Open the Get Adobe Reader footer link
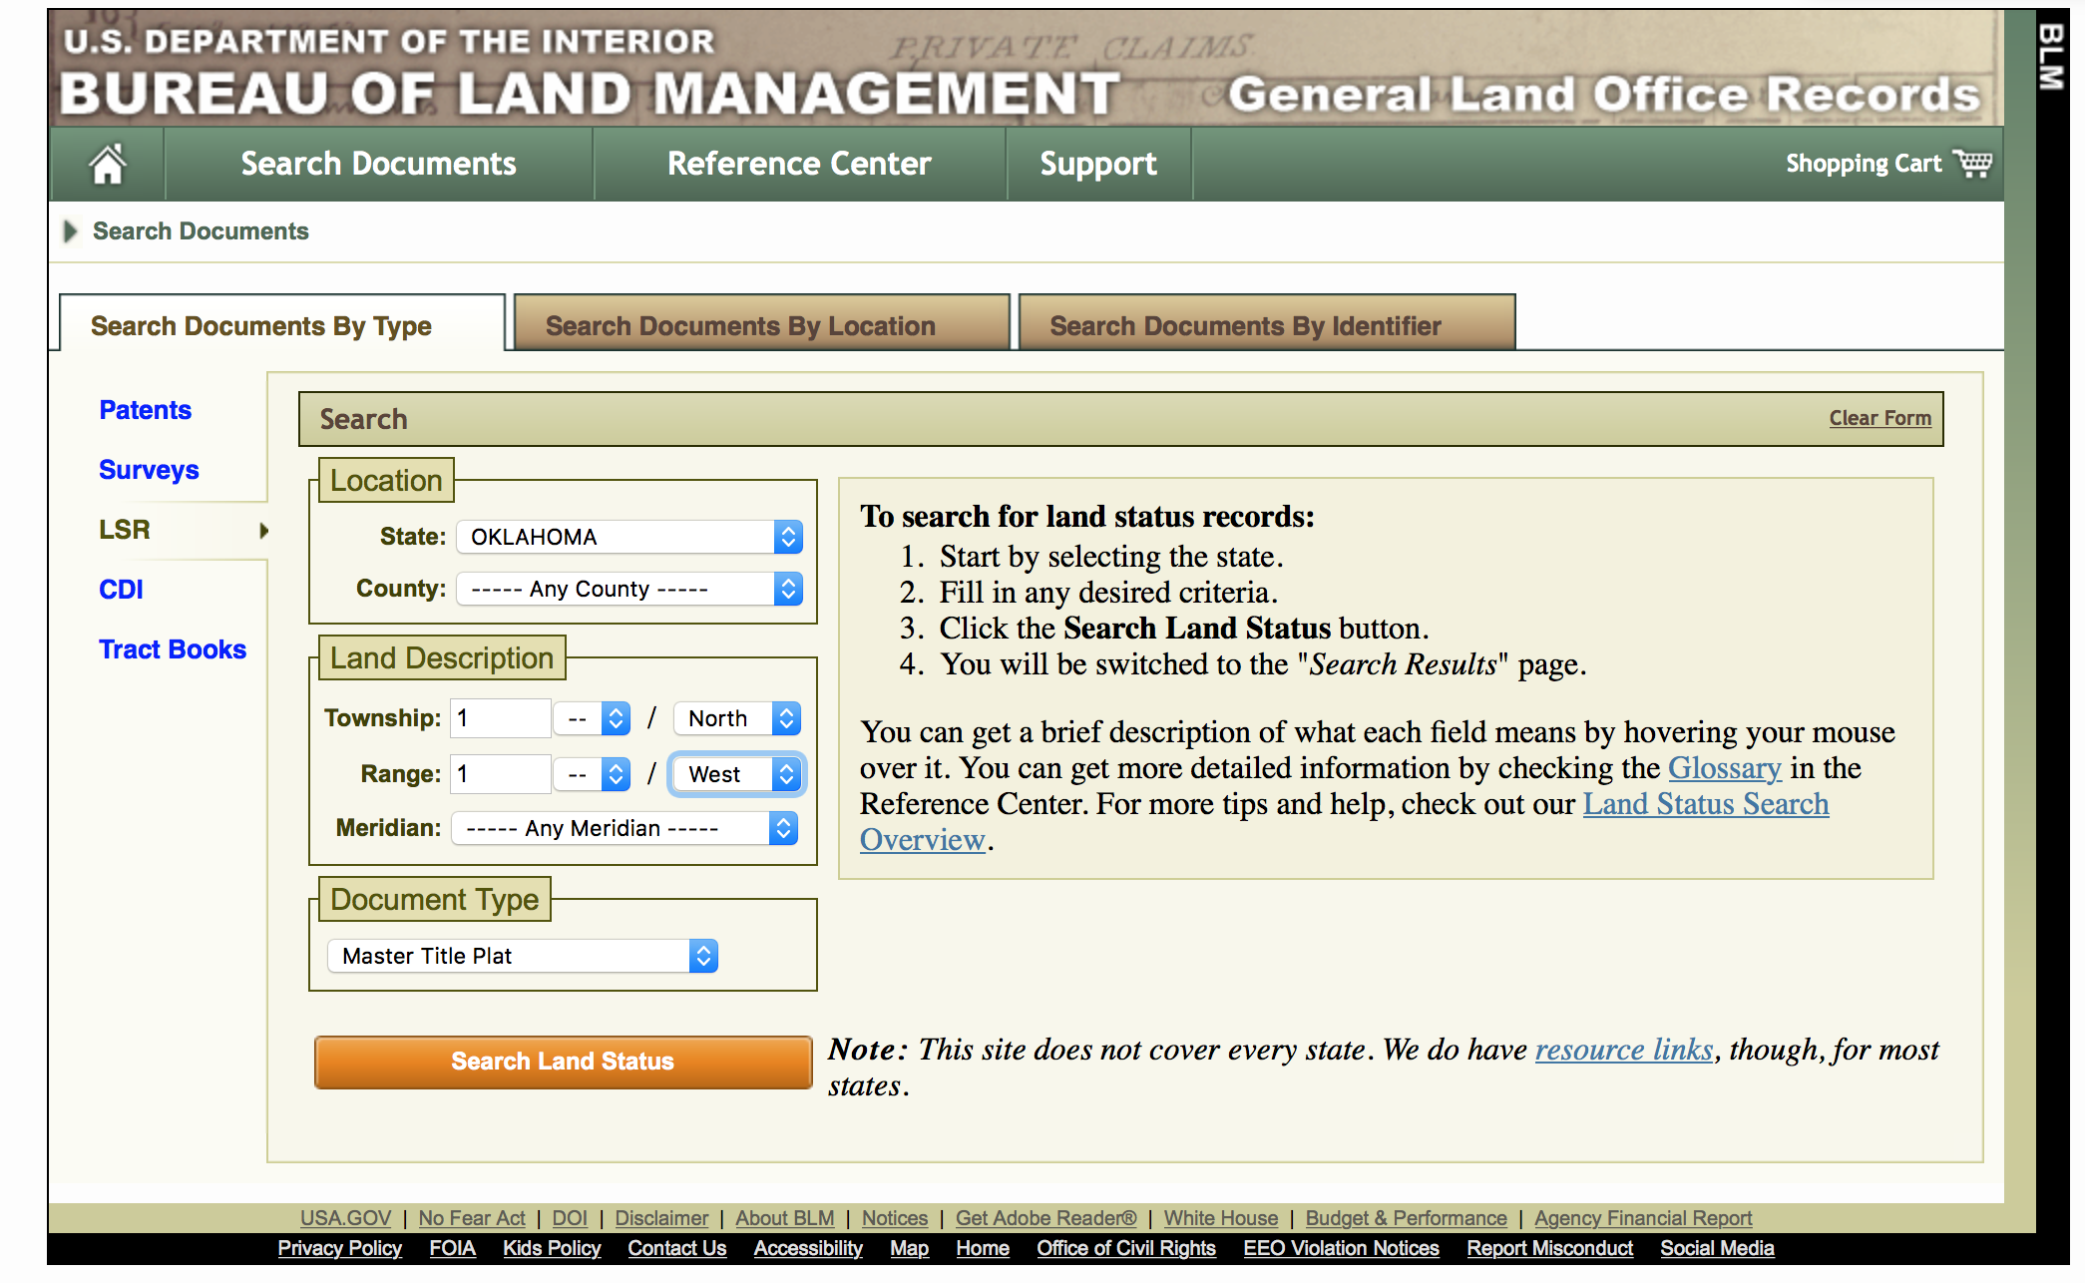The image size is (2085, 1283). pos(1045,1218)
